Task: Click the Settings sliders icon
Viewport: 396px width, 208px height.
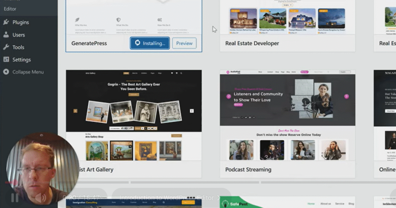Action: (x=6, y=60)
